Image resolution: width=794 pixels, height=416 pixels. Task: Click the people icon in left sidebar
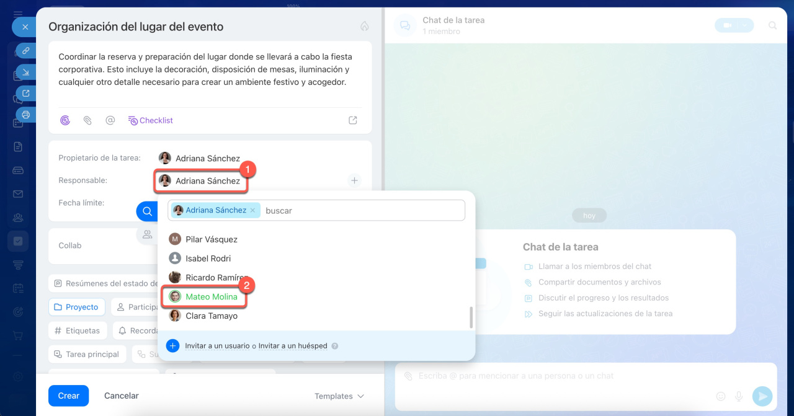tap(18, 218)
